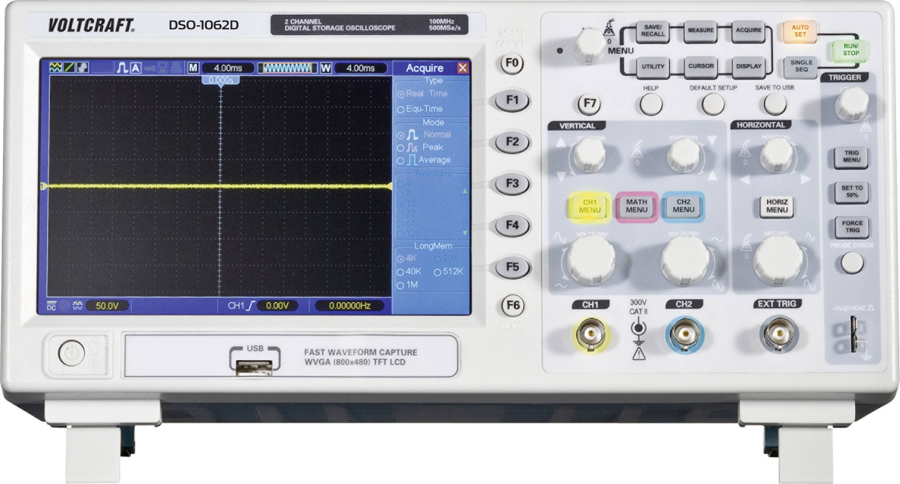Click the waveform memory preview bar

pyautogui.click(x=287, y=68)
